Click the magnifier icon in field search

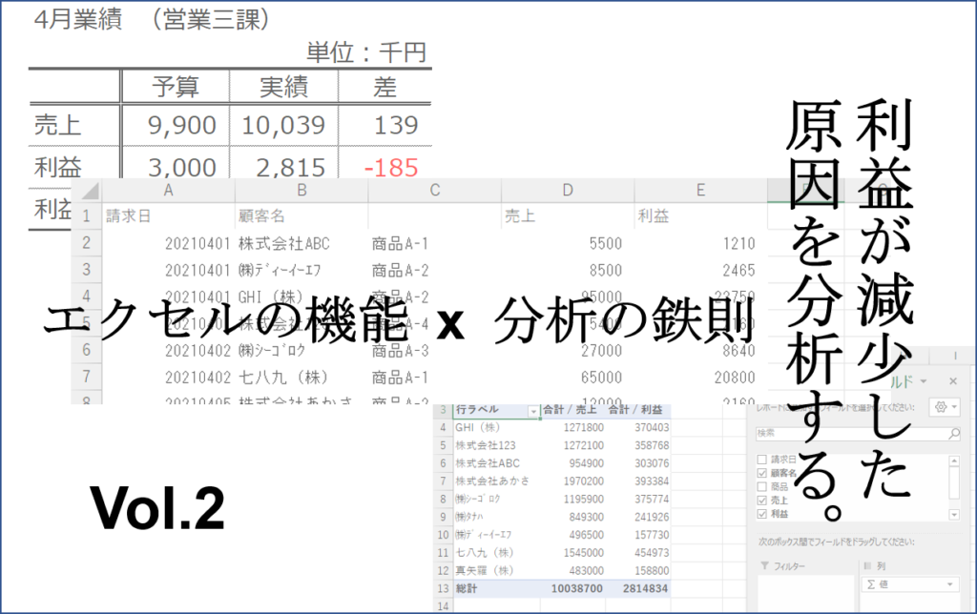(x=953, y=434)
